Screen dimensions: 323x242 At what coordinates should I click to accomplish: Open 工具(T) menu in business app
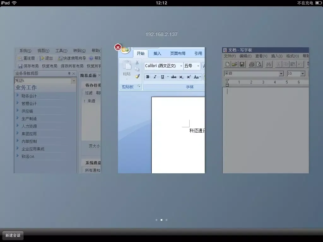pos(61,51)
